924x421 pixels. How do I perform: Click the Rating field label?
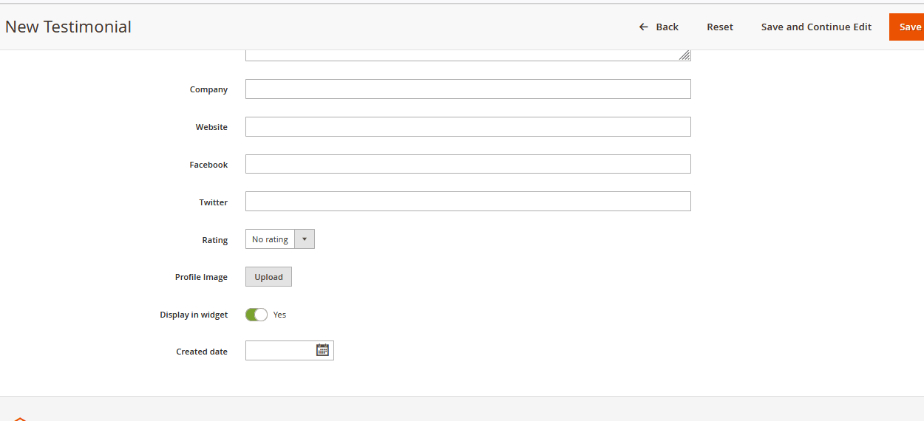(x=214, y=240)
